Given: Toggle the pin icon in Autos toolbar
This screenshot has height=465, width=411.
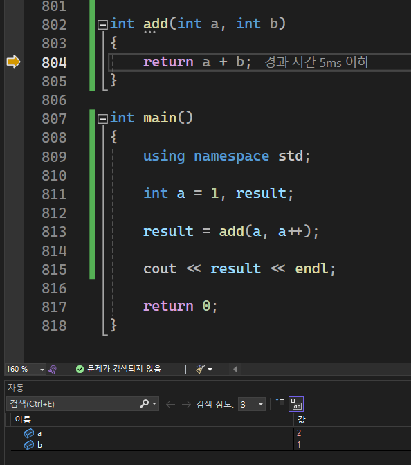Looking at the screenshot, I should [280, 403].
